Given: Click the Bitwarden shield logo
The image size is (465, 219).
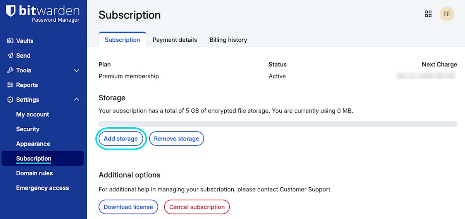Looking at the screenshot, I should click(11, 11).
